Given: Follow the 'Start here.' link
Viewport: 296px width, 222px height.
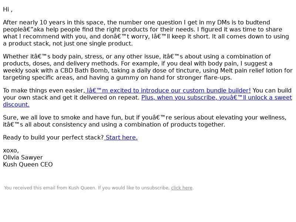Looking at the screenshot, I should pos(121,137).
